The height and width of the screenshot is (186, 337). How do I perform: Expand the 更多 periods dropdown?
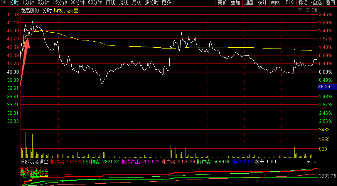point(168,3)
